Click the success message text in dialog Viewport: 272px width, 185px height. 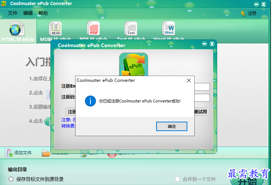click(140, 101)
